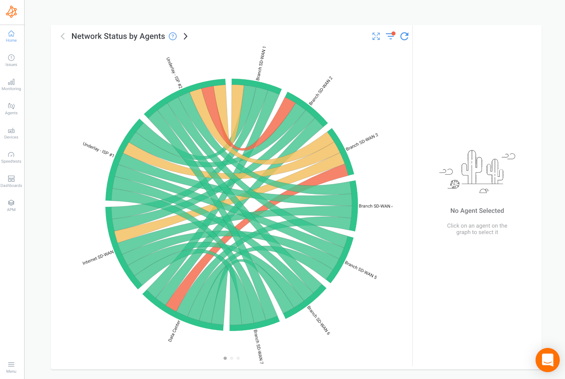The height and width of the screenshot is (379, 565).
Task: Open the Dashboards section
Action: (11, 181)
